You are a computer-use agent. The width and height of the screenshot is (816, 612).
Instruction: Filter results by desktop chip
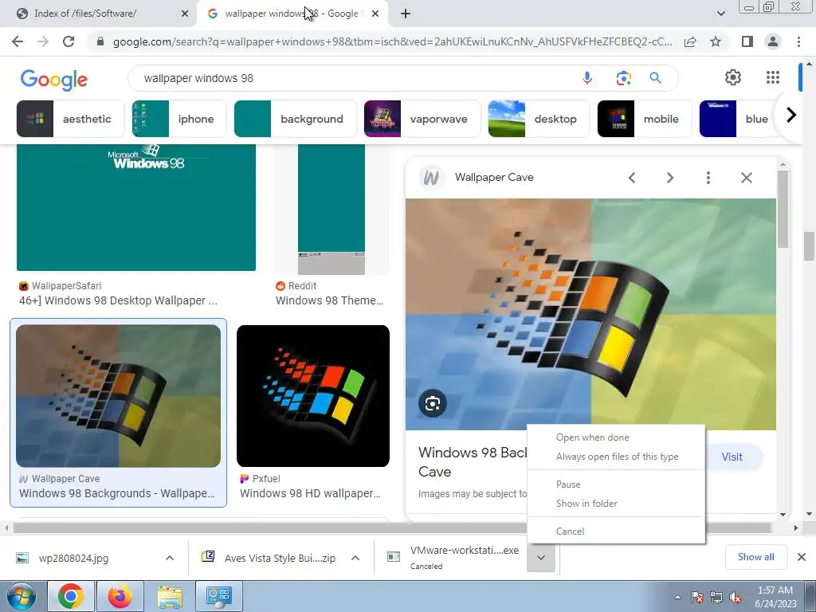[x=539, y=120]
